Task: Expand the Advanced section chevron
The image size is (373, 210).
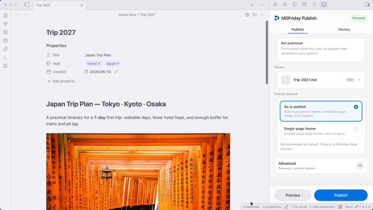Action: 360,166
